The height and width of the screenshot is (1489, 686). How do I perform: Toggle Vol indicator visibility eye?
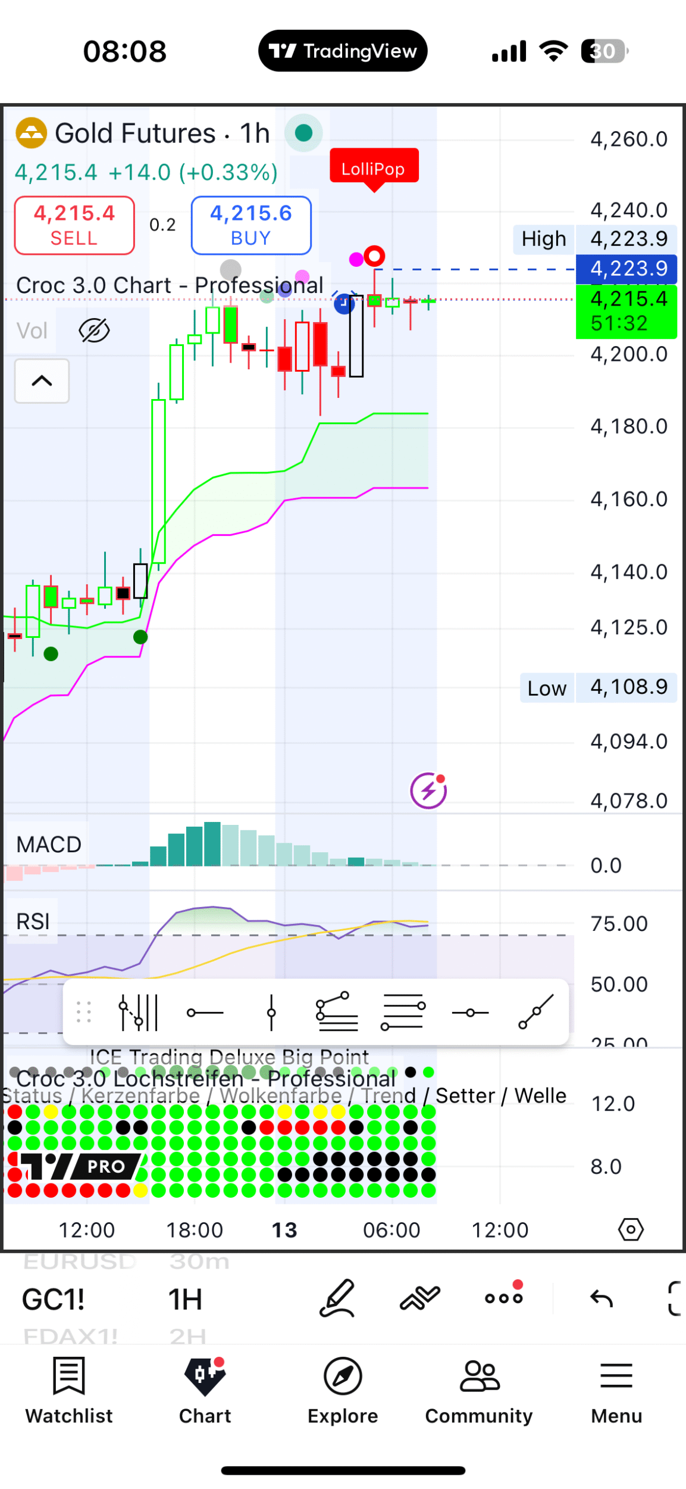pos(94,331)
